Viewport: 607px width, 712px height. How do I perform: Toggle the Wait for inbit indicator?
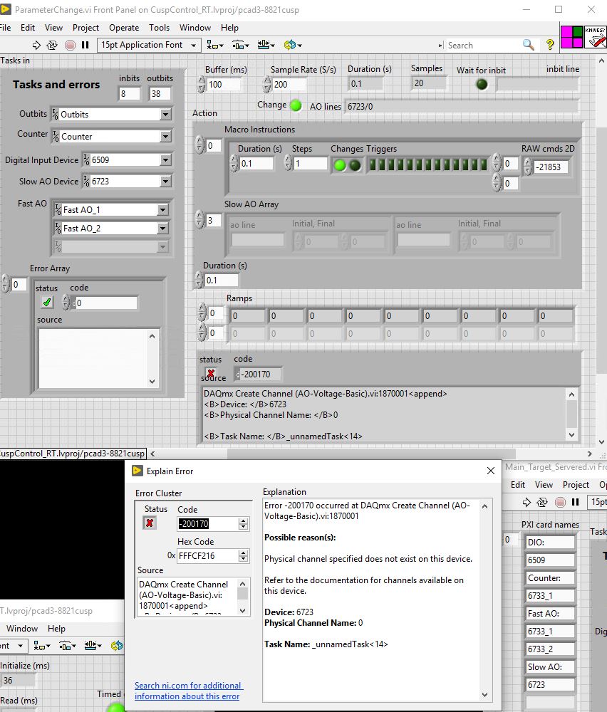point(482,84)
